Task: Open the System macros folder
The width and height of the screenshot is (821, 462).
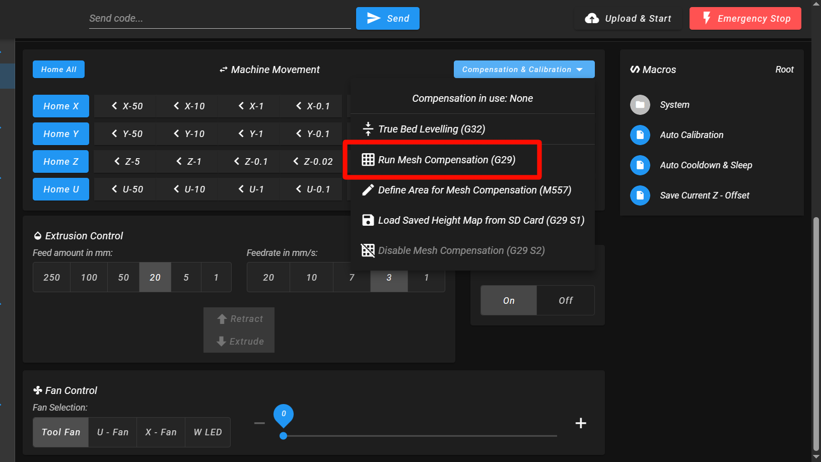Action: pyautogui.click(x=712, y=105)
